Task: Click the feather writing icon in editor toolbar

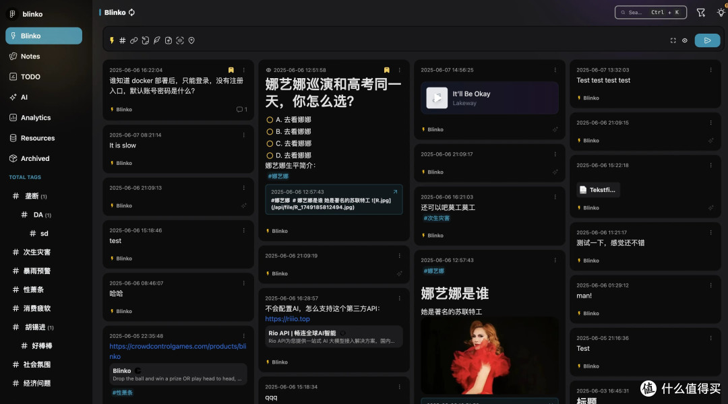Action: pyautogui.click(x=157, y=41)
